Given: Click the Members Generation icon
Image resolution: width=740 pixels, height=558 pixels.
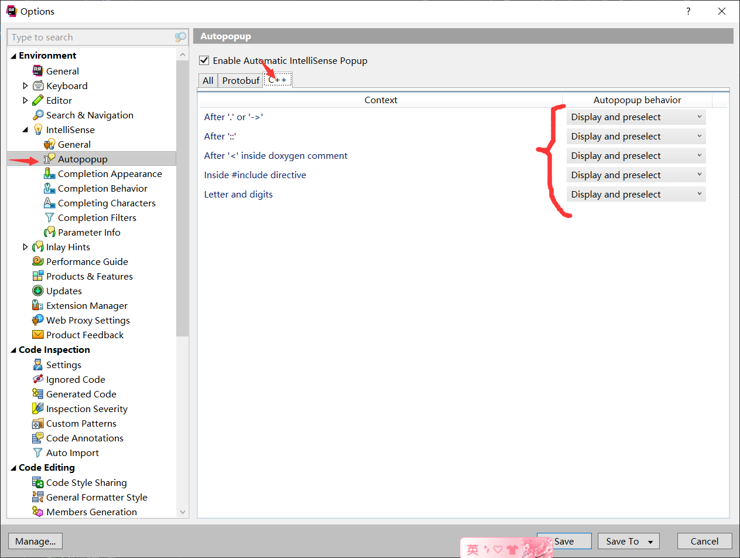Looking at the screenshot, I should point(37,512).
